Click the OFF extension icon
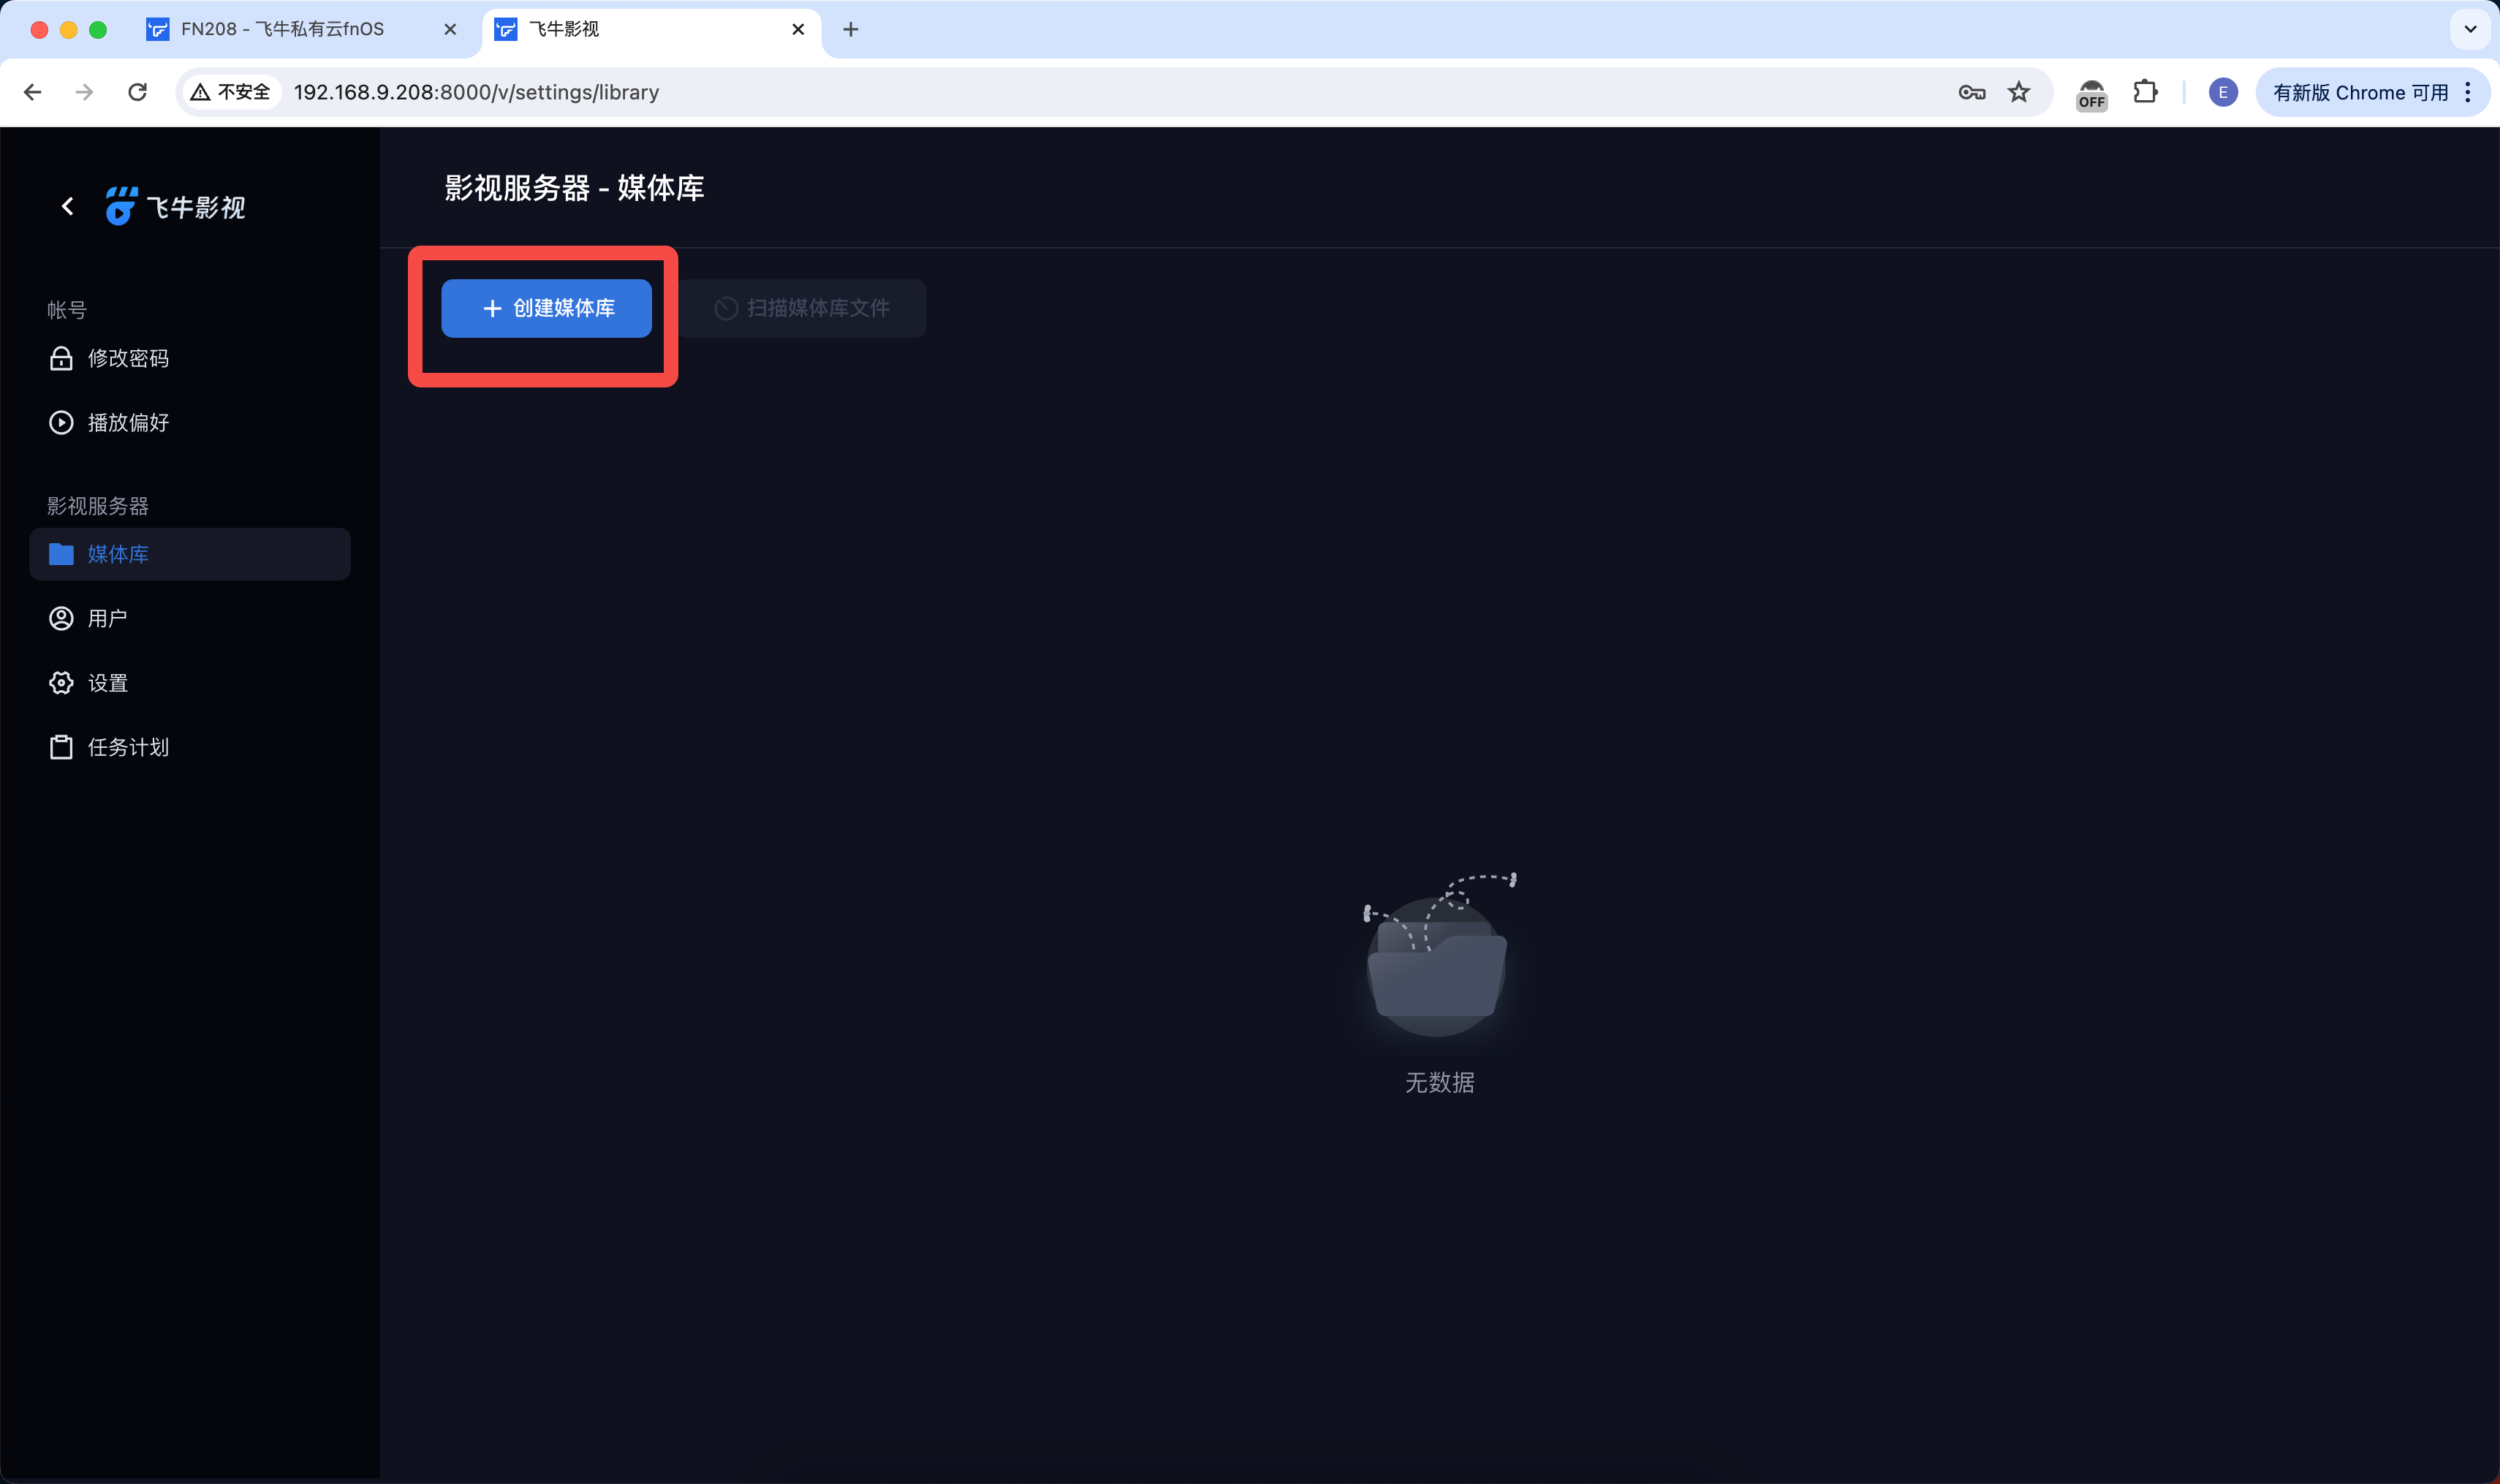This screenshot has width=2500, height=1484. pyautogui.click(x=2091, y=94)
